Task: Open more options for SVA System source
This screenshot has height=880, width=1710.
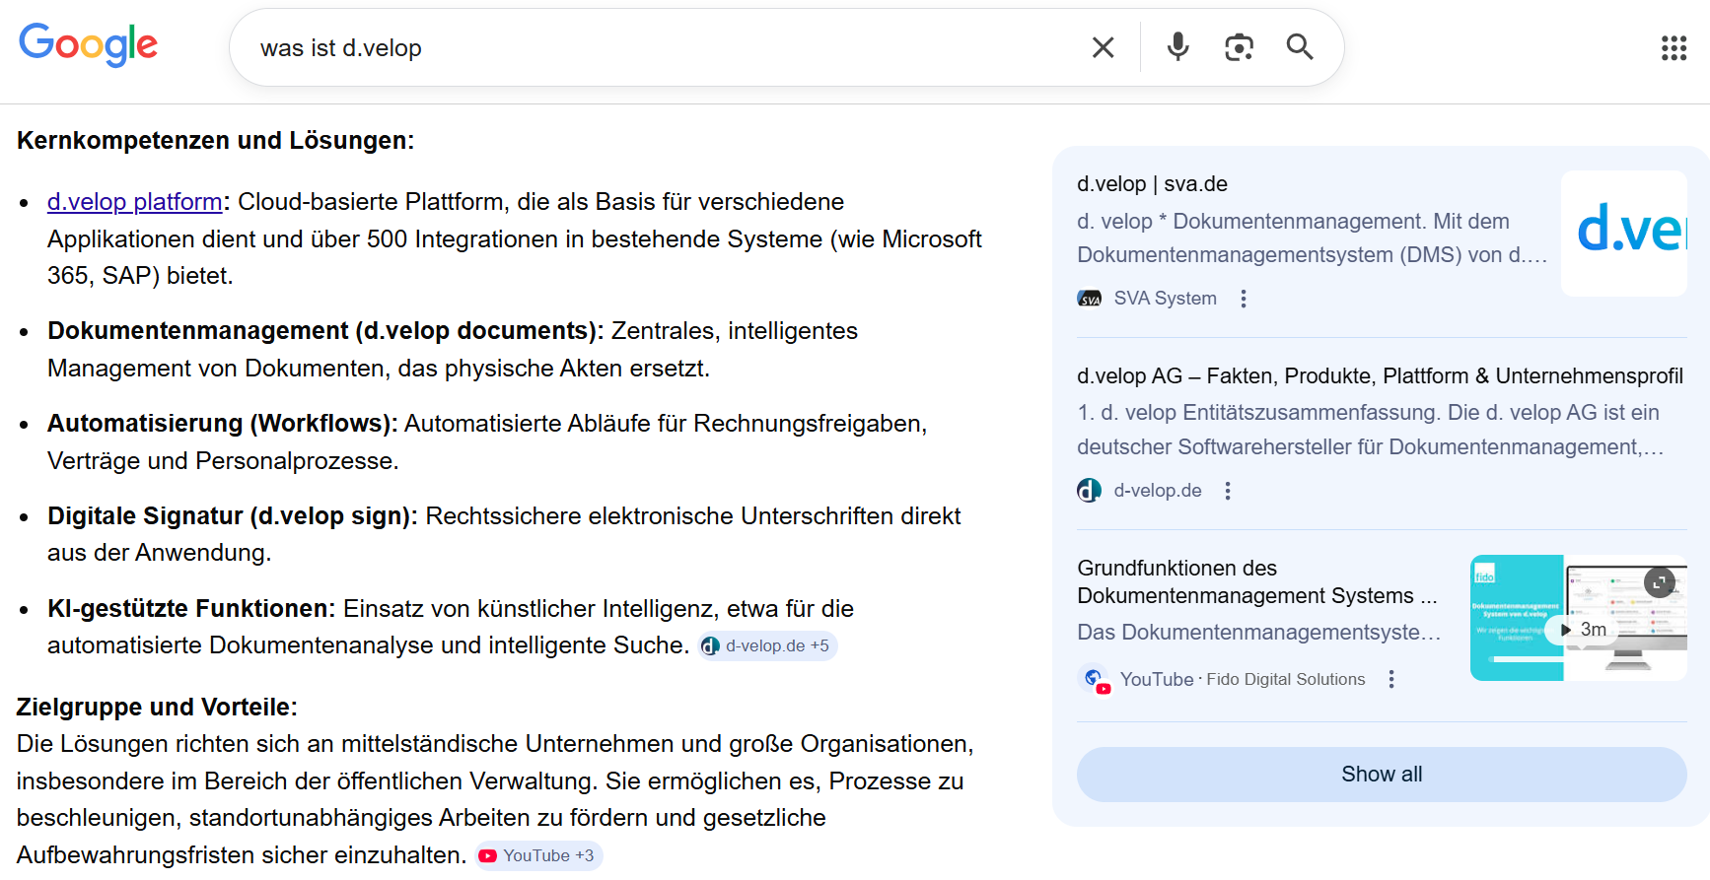Action: [1244, 299]
